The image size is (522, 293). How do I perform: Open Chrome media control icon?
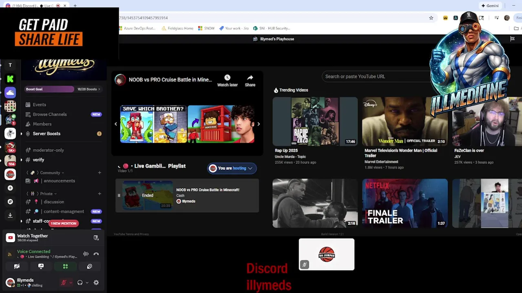(x=496, y=18)
